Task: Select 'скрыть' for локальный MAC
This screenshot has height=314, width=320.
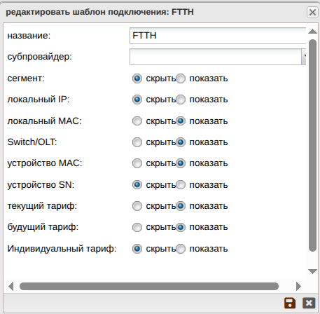Action: [x=137, y=121]
